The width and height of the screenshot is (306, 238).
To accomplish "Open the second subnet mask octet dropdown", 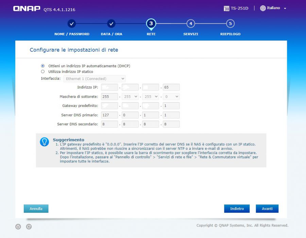I will 130,97.
